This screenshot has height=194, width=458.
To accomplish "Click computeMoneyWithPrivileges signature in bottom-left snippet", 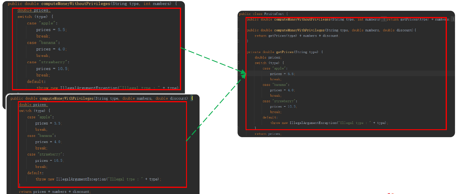I will (102, 98).
